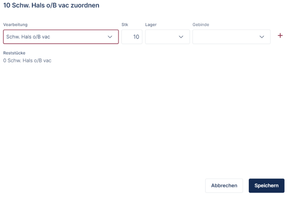This screenshot has height=200, width=297.
Task: Click the chevron arrow in Lager field
Action: tap(181, 37)
